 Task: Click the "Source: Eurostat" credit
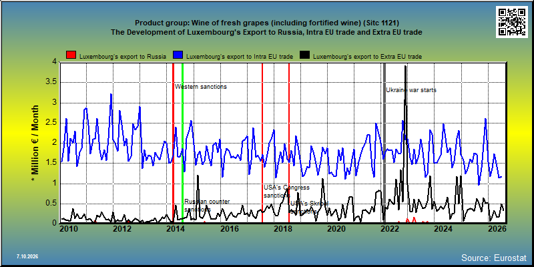click(x=494, y=258)
